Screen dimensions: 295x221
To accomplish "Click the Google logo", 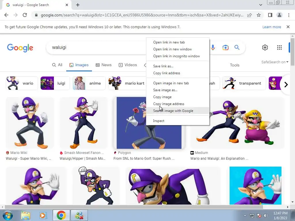I will click(x=20, y=48).
